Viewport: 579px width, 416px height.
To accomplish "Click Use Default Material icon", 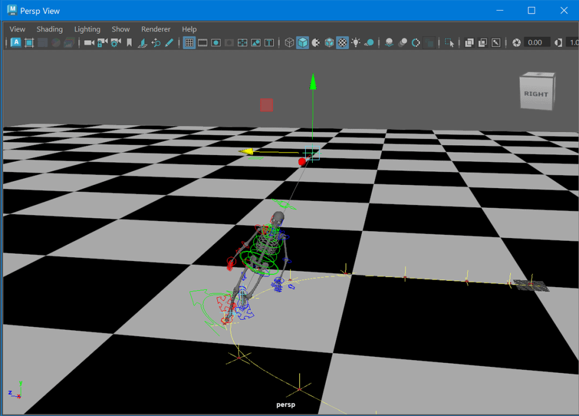I will (316, 42).
